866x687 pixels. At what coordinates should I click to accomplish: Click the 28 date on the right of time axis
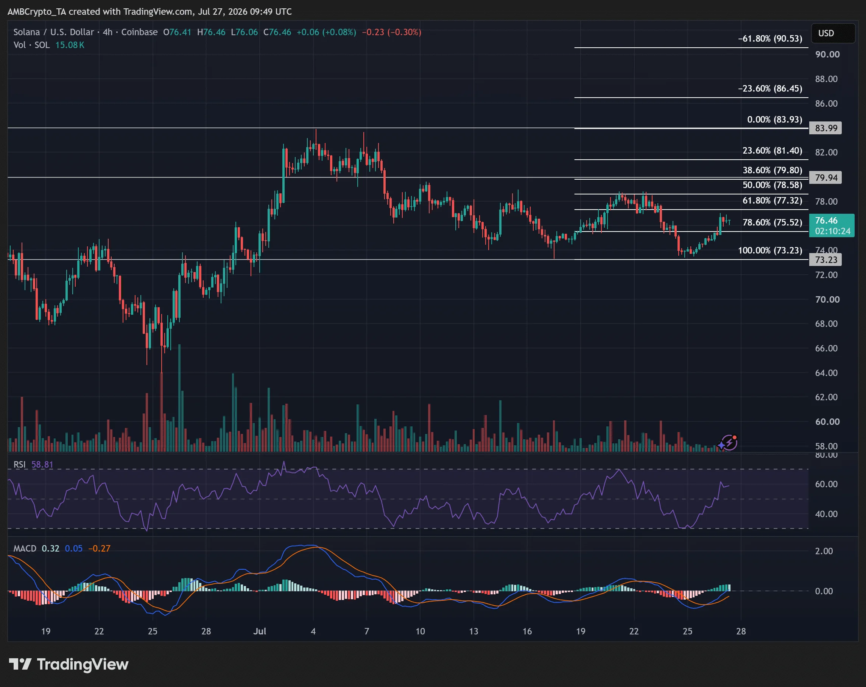(x=741, y=631)
